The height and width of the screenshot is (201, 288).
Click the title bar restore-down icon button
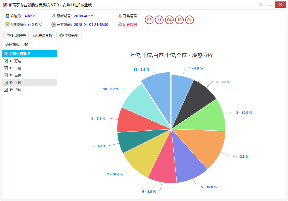[x=261, y=5]
